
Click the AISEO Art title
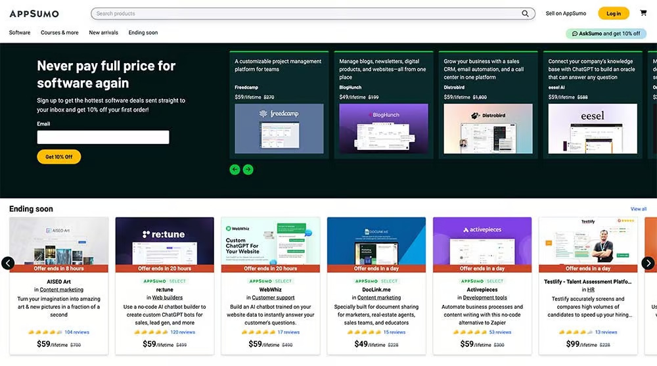tap(58, 282)
